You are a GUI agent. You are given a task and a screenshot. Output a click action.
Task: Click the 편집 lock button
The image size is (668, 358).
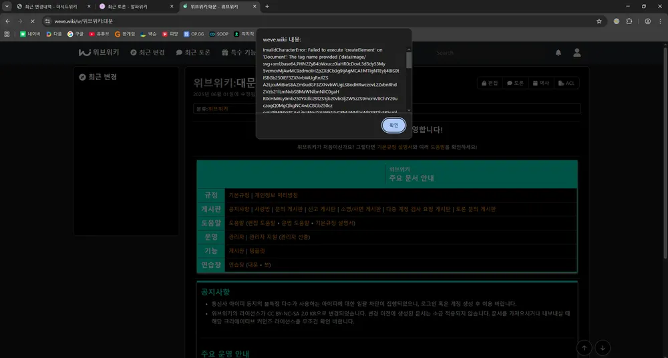tap(490, 83)
